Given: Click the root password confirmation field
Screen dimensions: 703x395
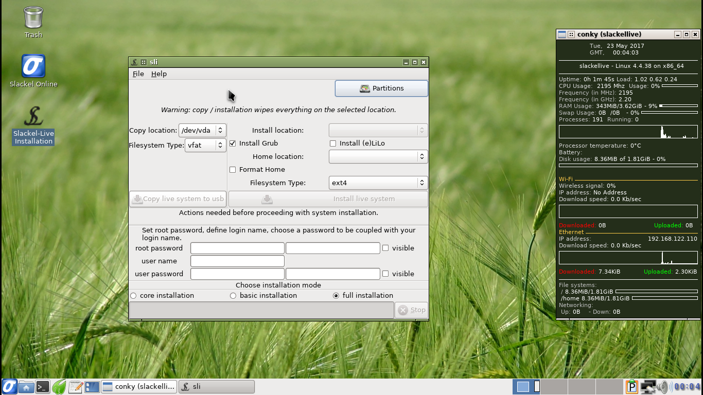Looking at the screenshot, I should tap(333, 248).
